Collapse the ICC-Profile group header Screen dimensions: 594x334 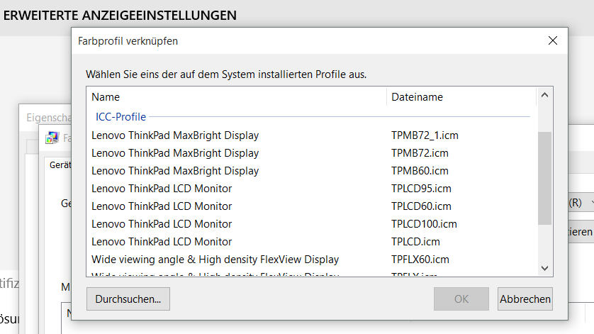coord(121,116)
